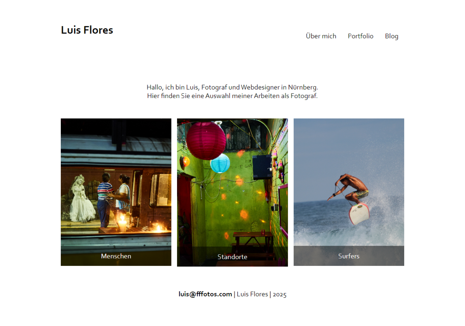Click the Menschen caption label
Viewport: 465px width, 326px height.
pyautogui.click(x=116, y=256)
